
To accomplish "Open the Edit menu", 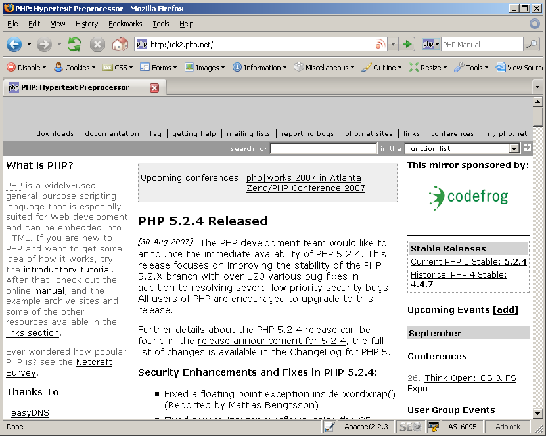I will [x=34, y=24].
